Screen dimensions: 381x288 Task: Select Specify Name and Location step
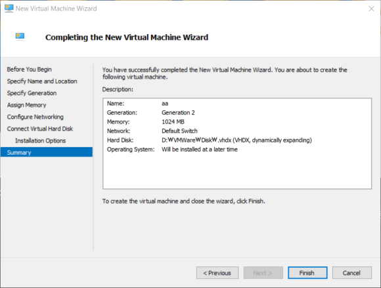point(42,81)
